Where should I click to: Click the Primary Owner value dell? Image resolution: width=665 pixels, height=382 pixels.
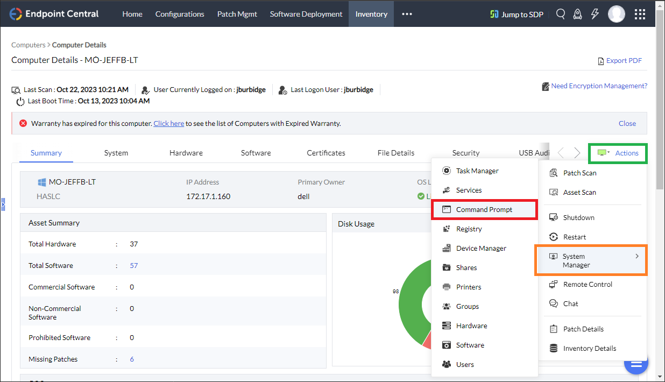(303, 196)
